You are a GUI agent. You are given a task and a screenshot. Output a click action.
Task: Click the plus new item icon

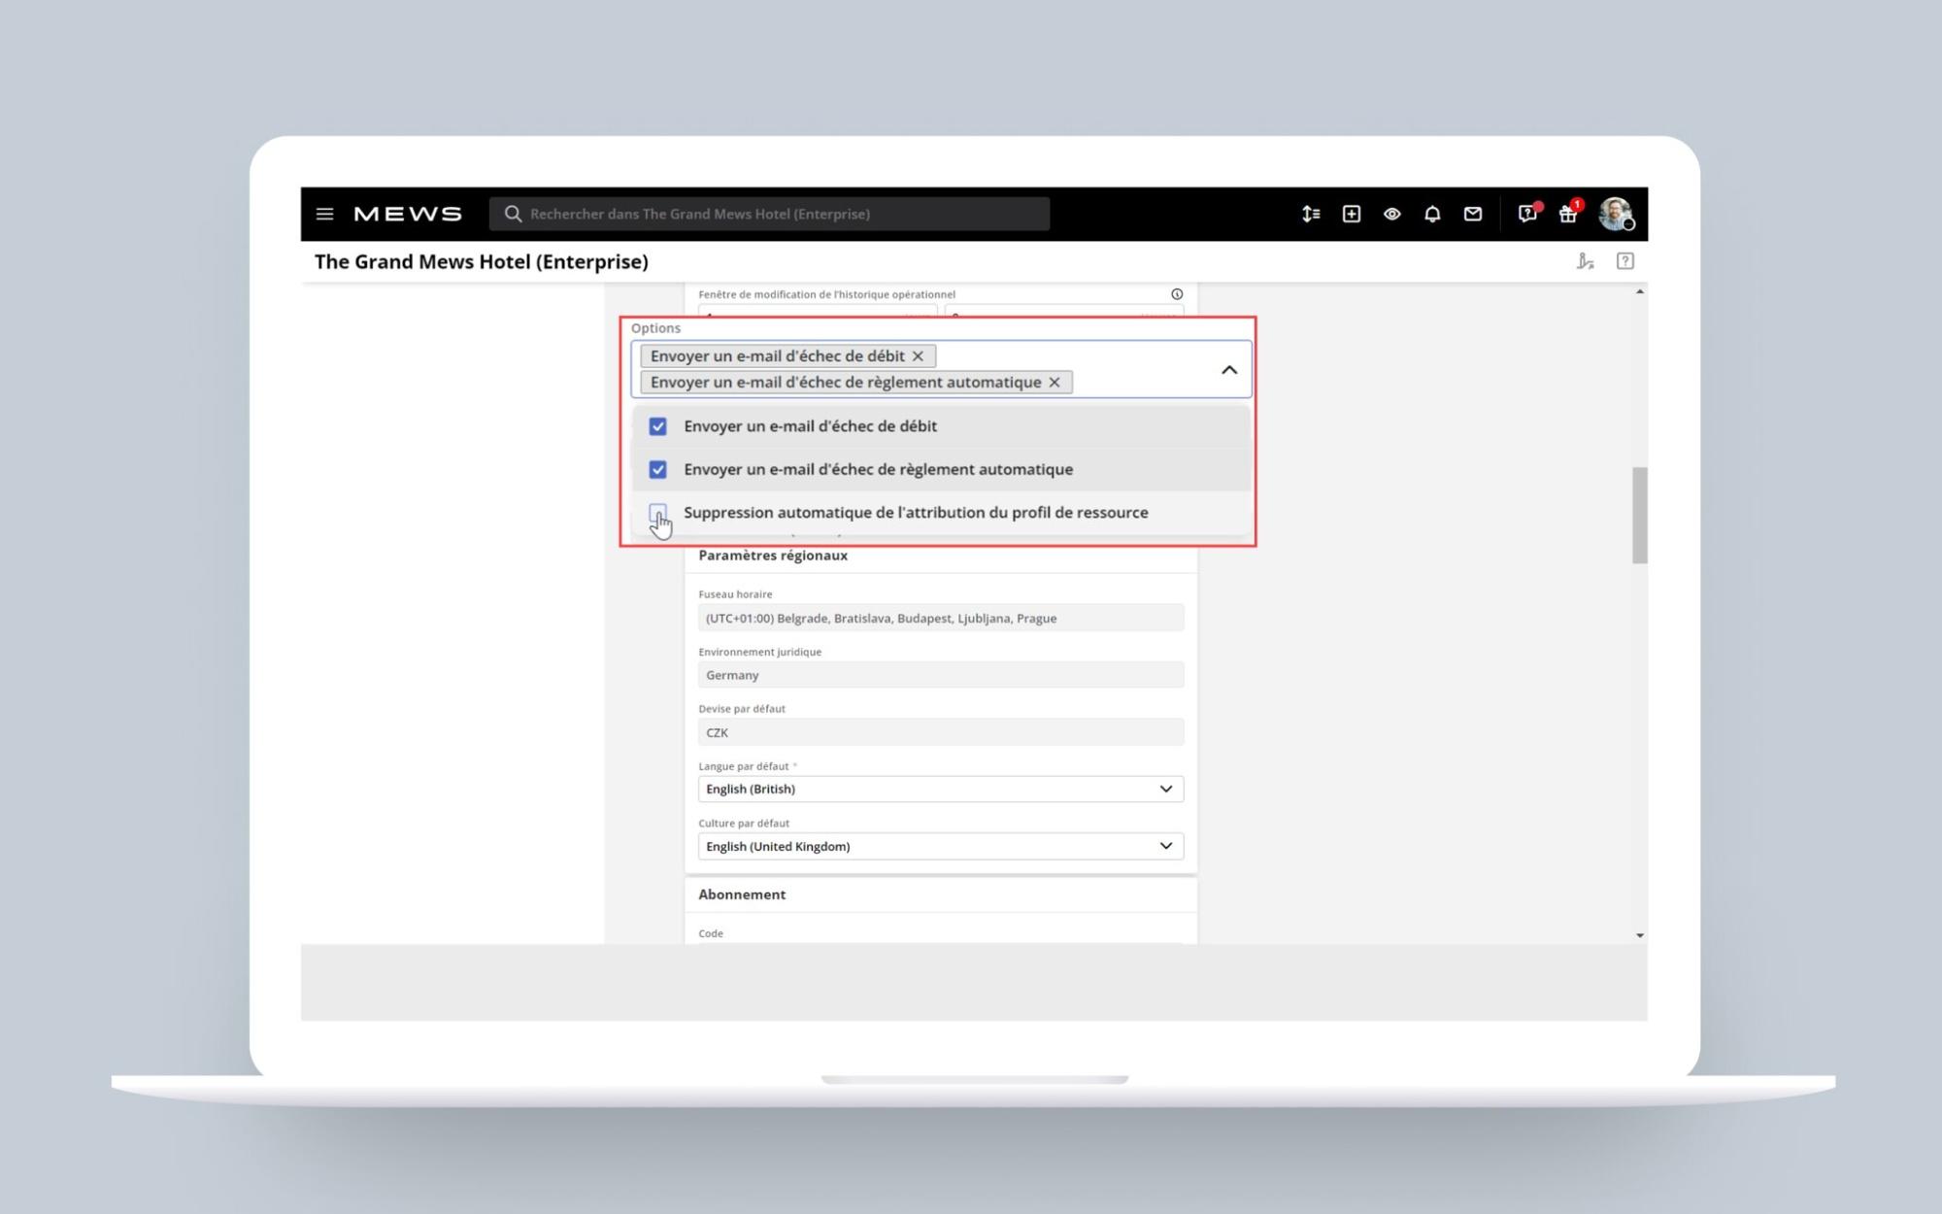[x=1351, y=214]
